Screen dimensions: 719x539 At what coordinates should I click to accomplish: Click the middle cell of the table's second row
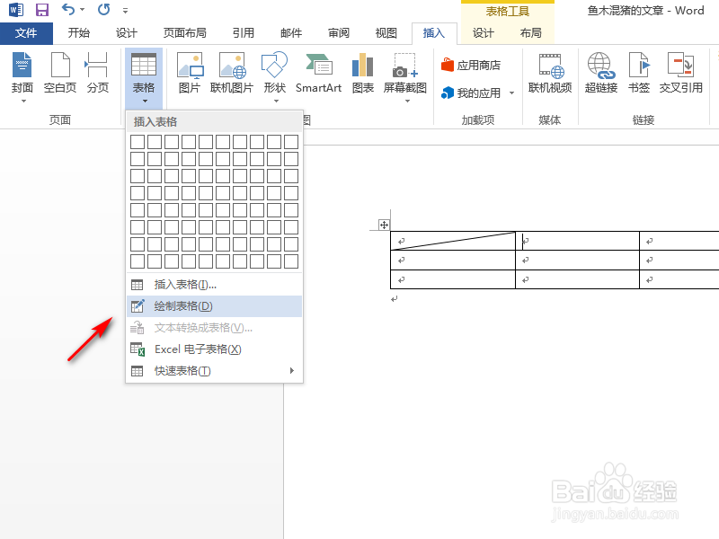click(x=577, y=260)
